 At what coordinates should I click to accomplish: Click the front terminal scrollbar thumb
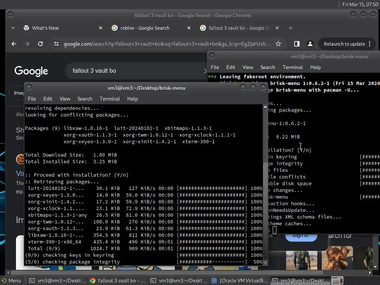pyautogui.click(x=265, y=211)
